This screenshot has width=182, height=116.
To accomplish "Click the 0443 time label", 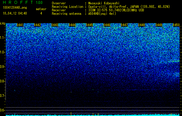I will pos(55,25).
